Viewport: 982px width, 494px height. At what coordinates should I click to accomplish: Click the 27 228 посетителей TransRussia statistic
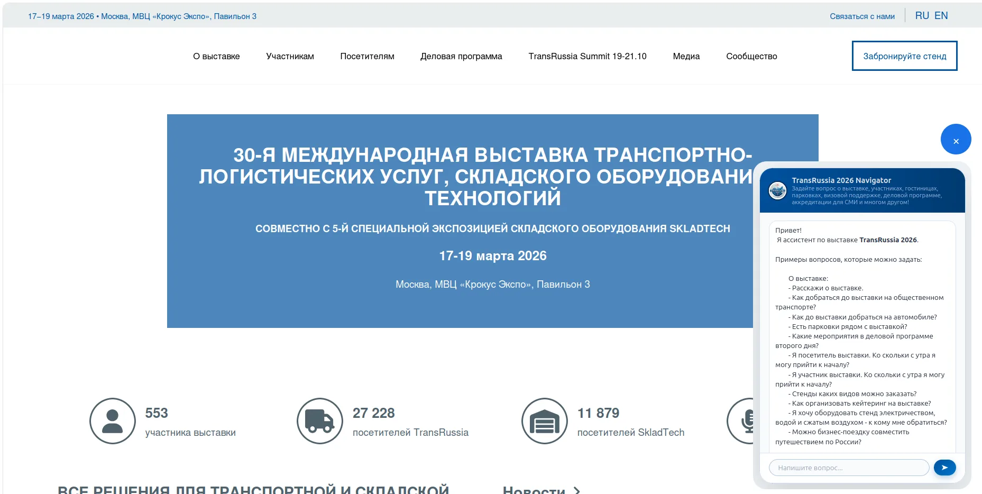coord(410,422)
